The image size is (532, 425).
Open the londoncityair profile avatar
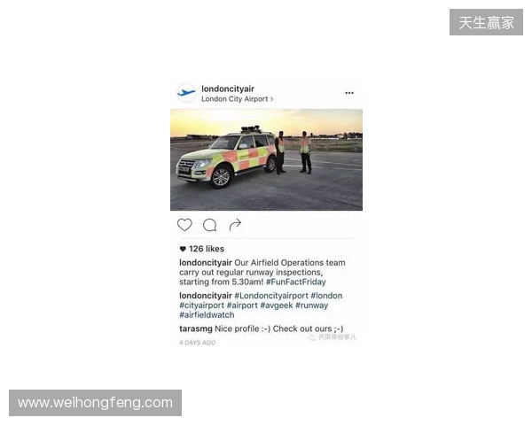pos(186,92)
